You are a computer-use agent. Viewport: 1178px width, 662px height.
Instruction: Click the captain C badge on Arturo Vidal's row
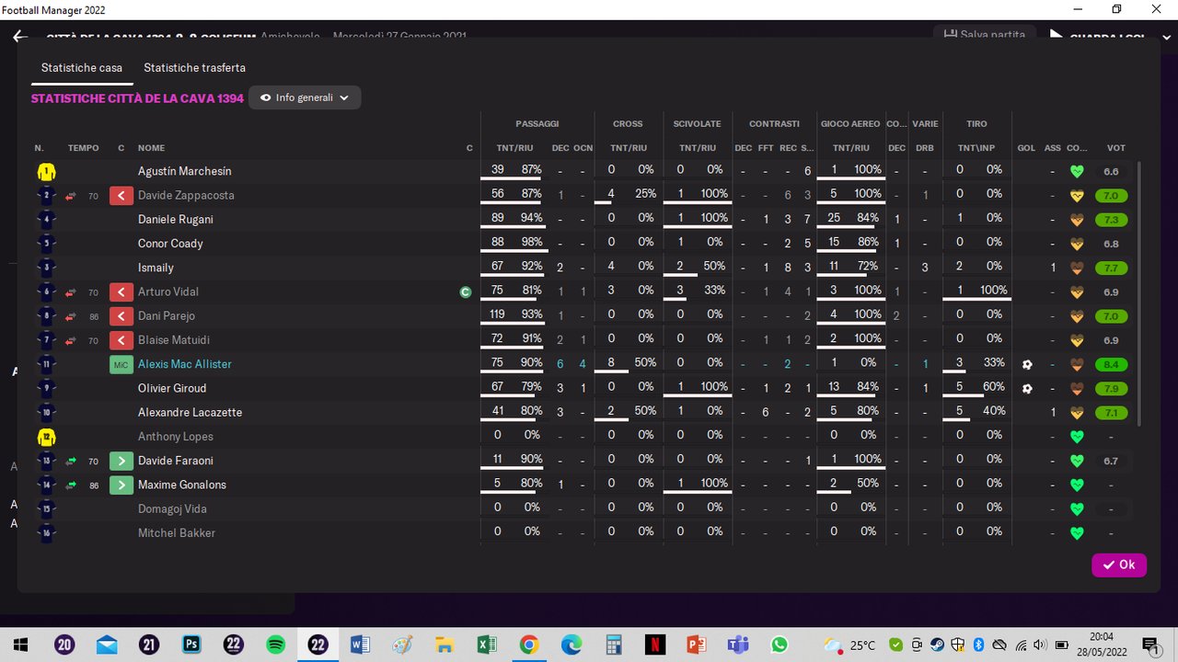[466, 292]
